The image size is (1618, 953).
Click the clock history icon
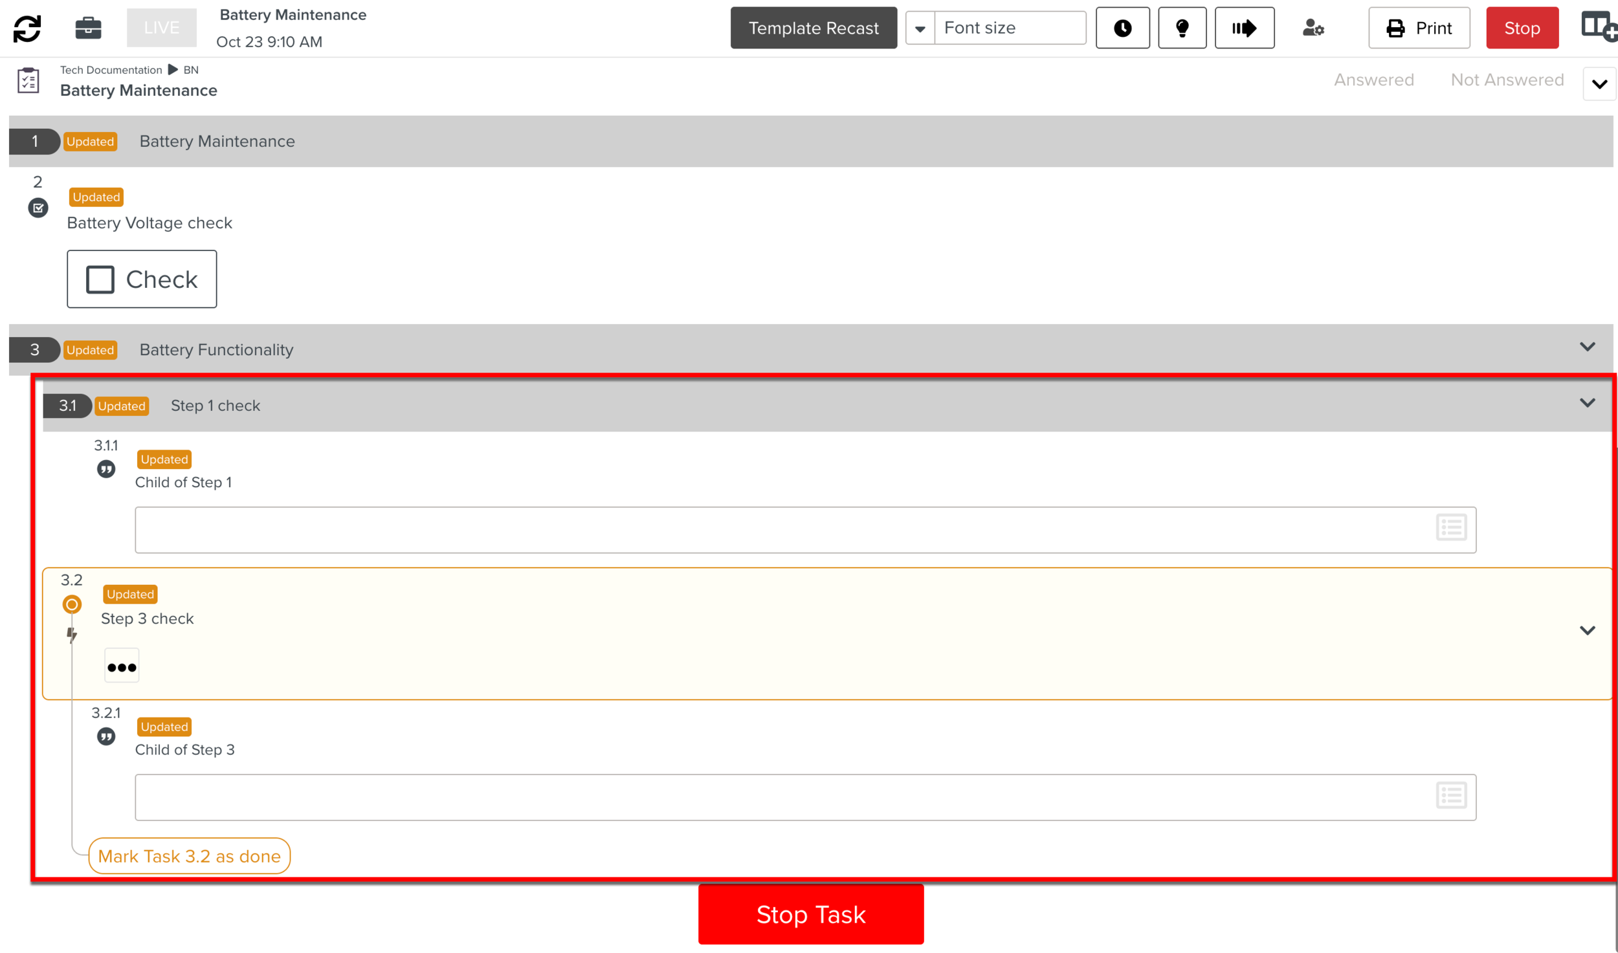(x=1122, y=28)
